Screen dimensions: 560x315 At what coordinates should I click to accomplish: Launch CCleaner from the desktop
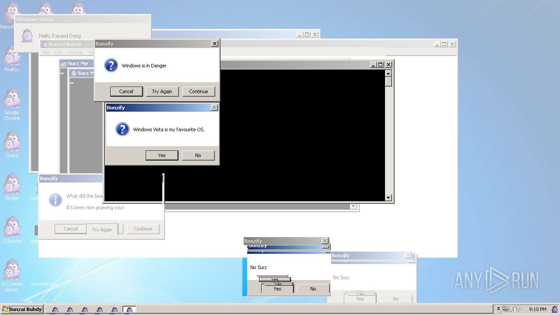[12, 231]
